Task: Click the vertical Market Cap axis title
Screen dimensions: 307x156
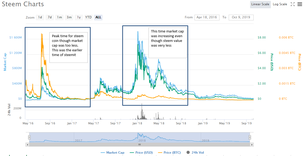Action: tap(5, 62)
